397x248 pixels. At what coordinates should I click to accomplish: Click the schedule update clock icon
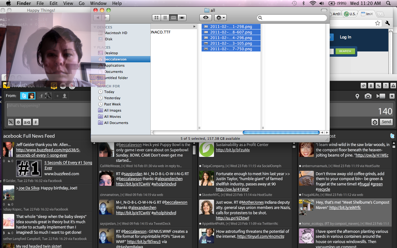pos(375,122)
